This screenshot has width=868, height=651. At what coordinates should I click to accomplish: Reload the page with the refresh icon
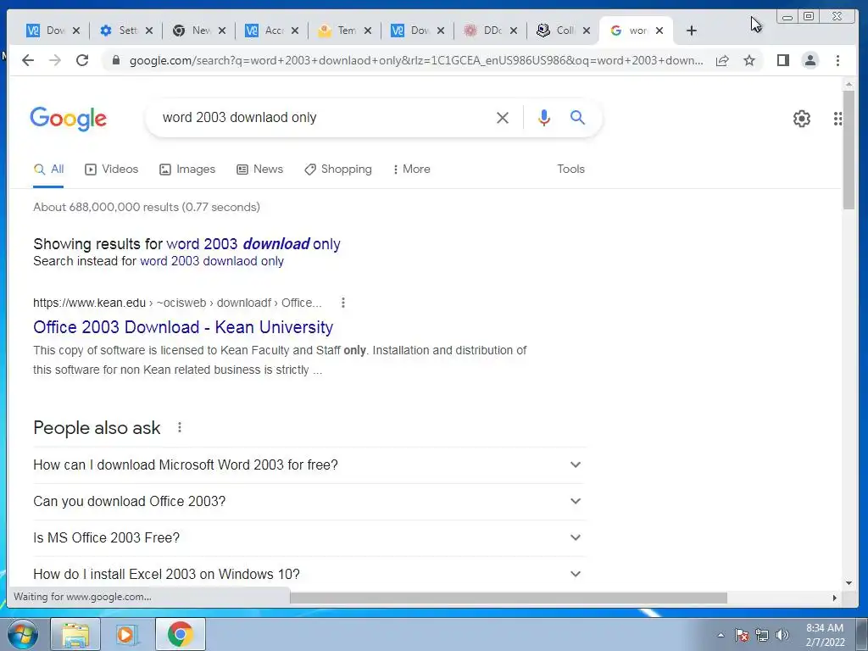click(x=82, y=60)
